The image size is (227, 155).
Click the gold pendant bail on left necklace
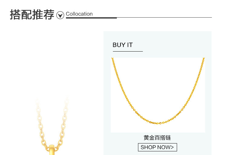click(x=52, y=150)
